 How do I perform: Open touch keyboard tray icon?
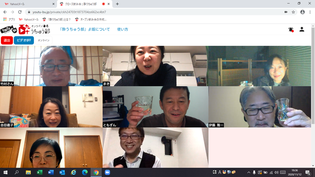coord(283,173)
